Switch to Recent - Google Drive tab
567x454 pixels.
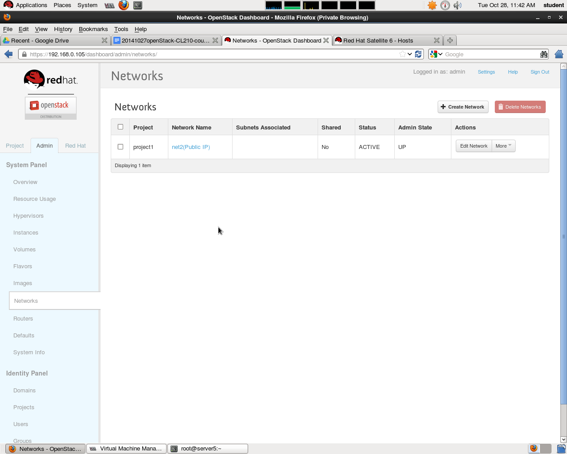(x=55, y=40)
